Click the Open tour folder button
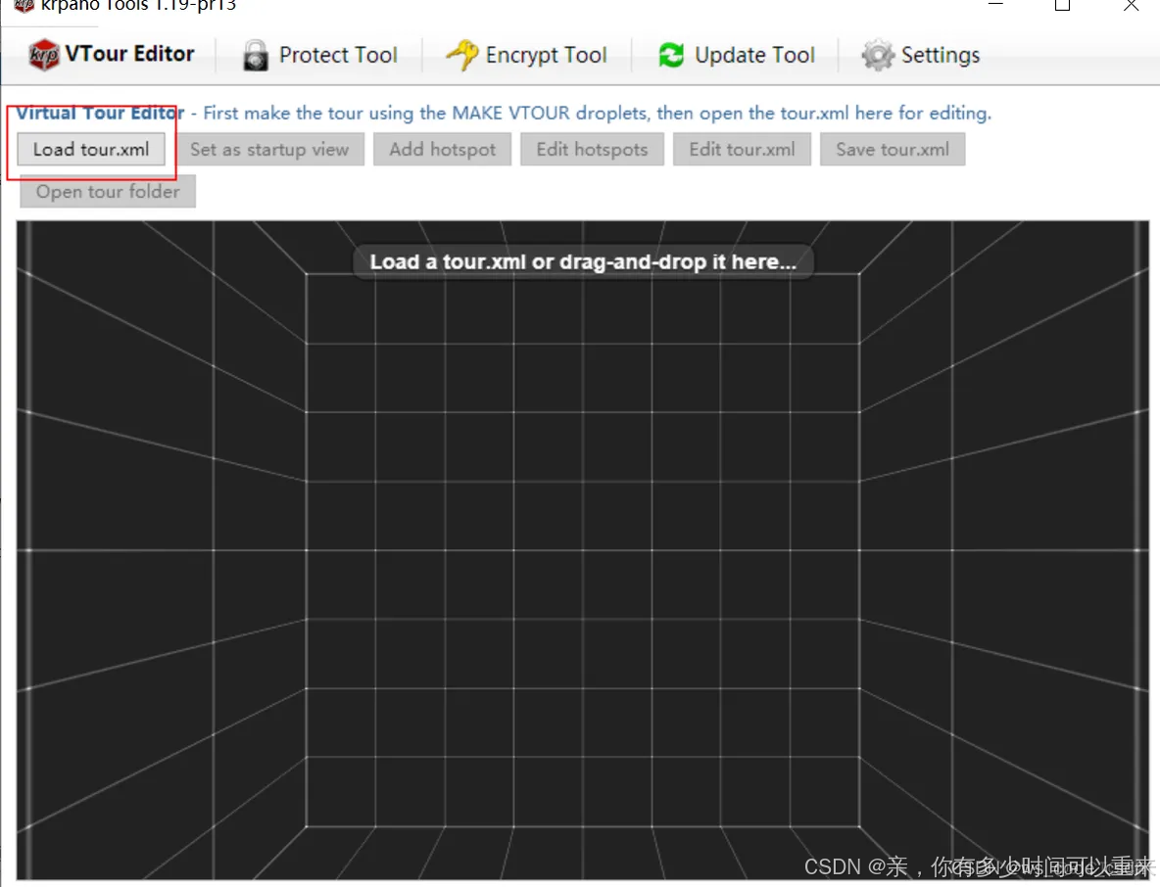The image size is (1160, 887). (108, 192)
